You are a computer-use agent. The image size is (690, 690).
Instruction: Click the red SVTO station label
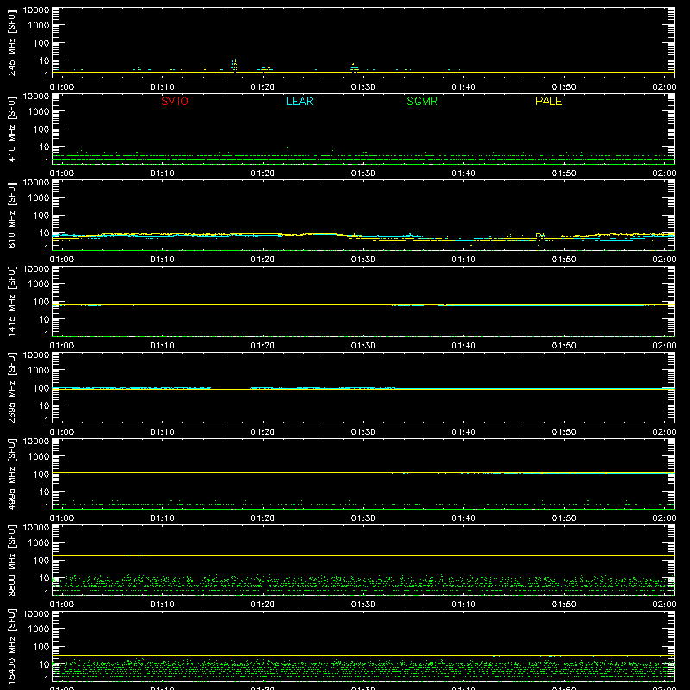pyautogui.click(x=175, y=101)
